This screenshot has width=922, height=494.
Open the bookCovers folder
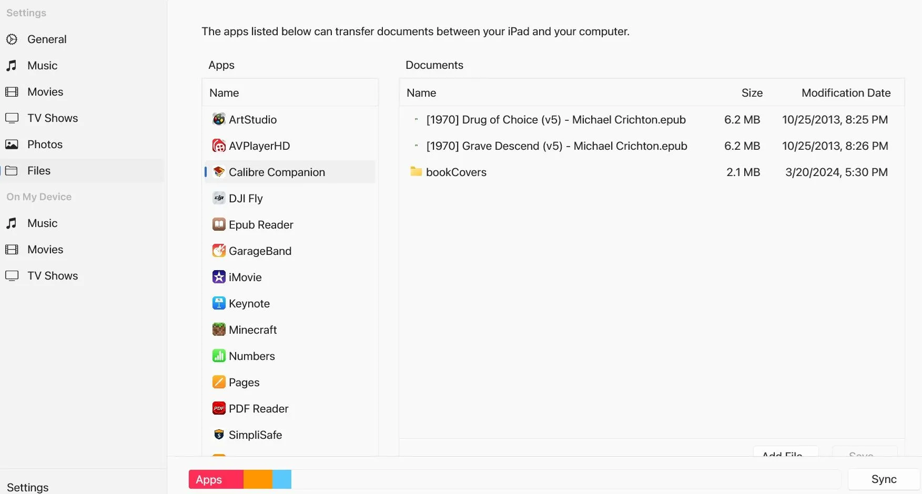[x=455, y=172]
